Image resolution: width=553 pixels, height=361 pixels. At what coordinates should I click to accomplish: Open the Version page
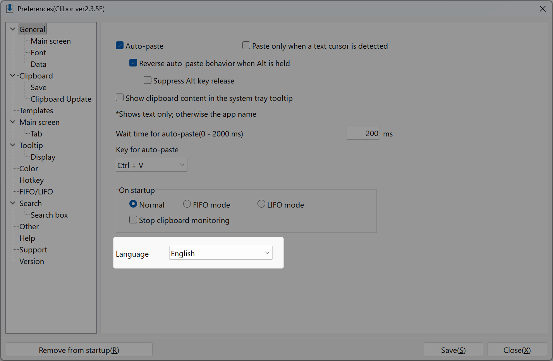[x=32, y=261]
